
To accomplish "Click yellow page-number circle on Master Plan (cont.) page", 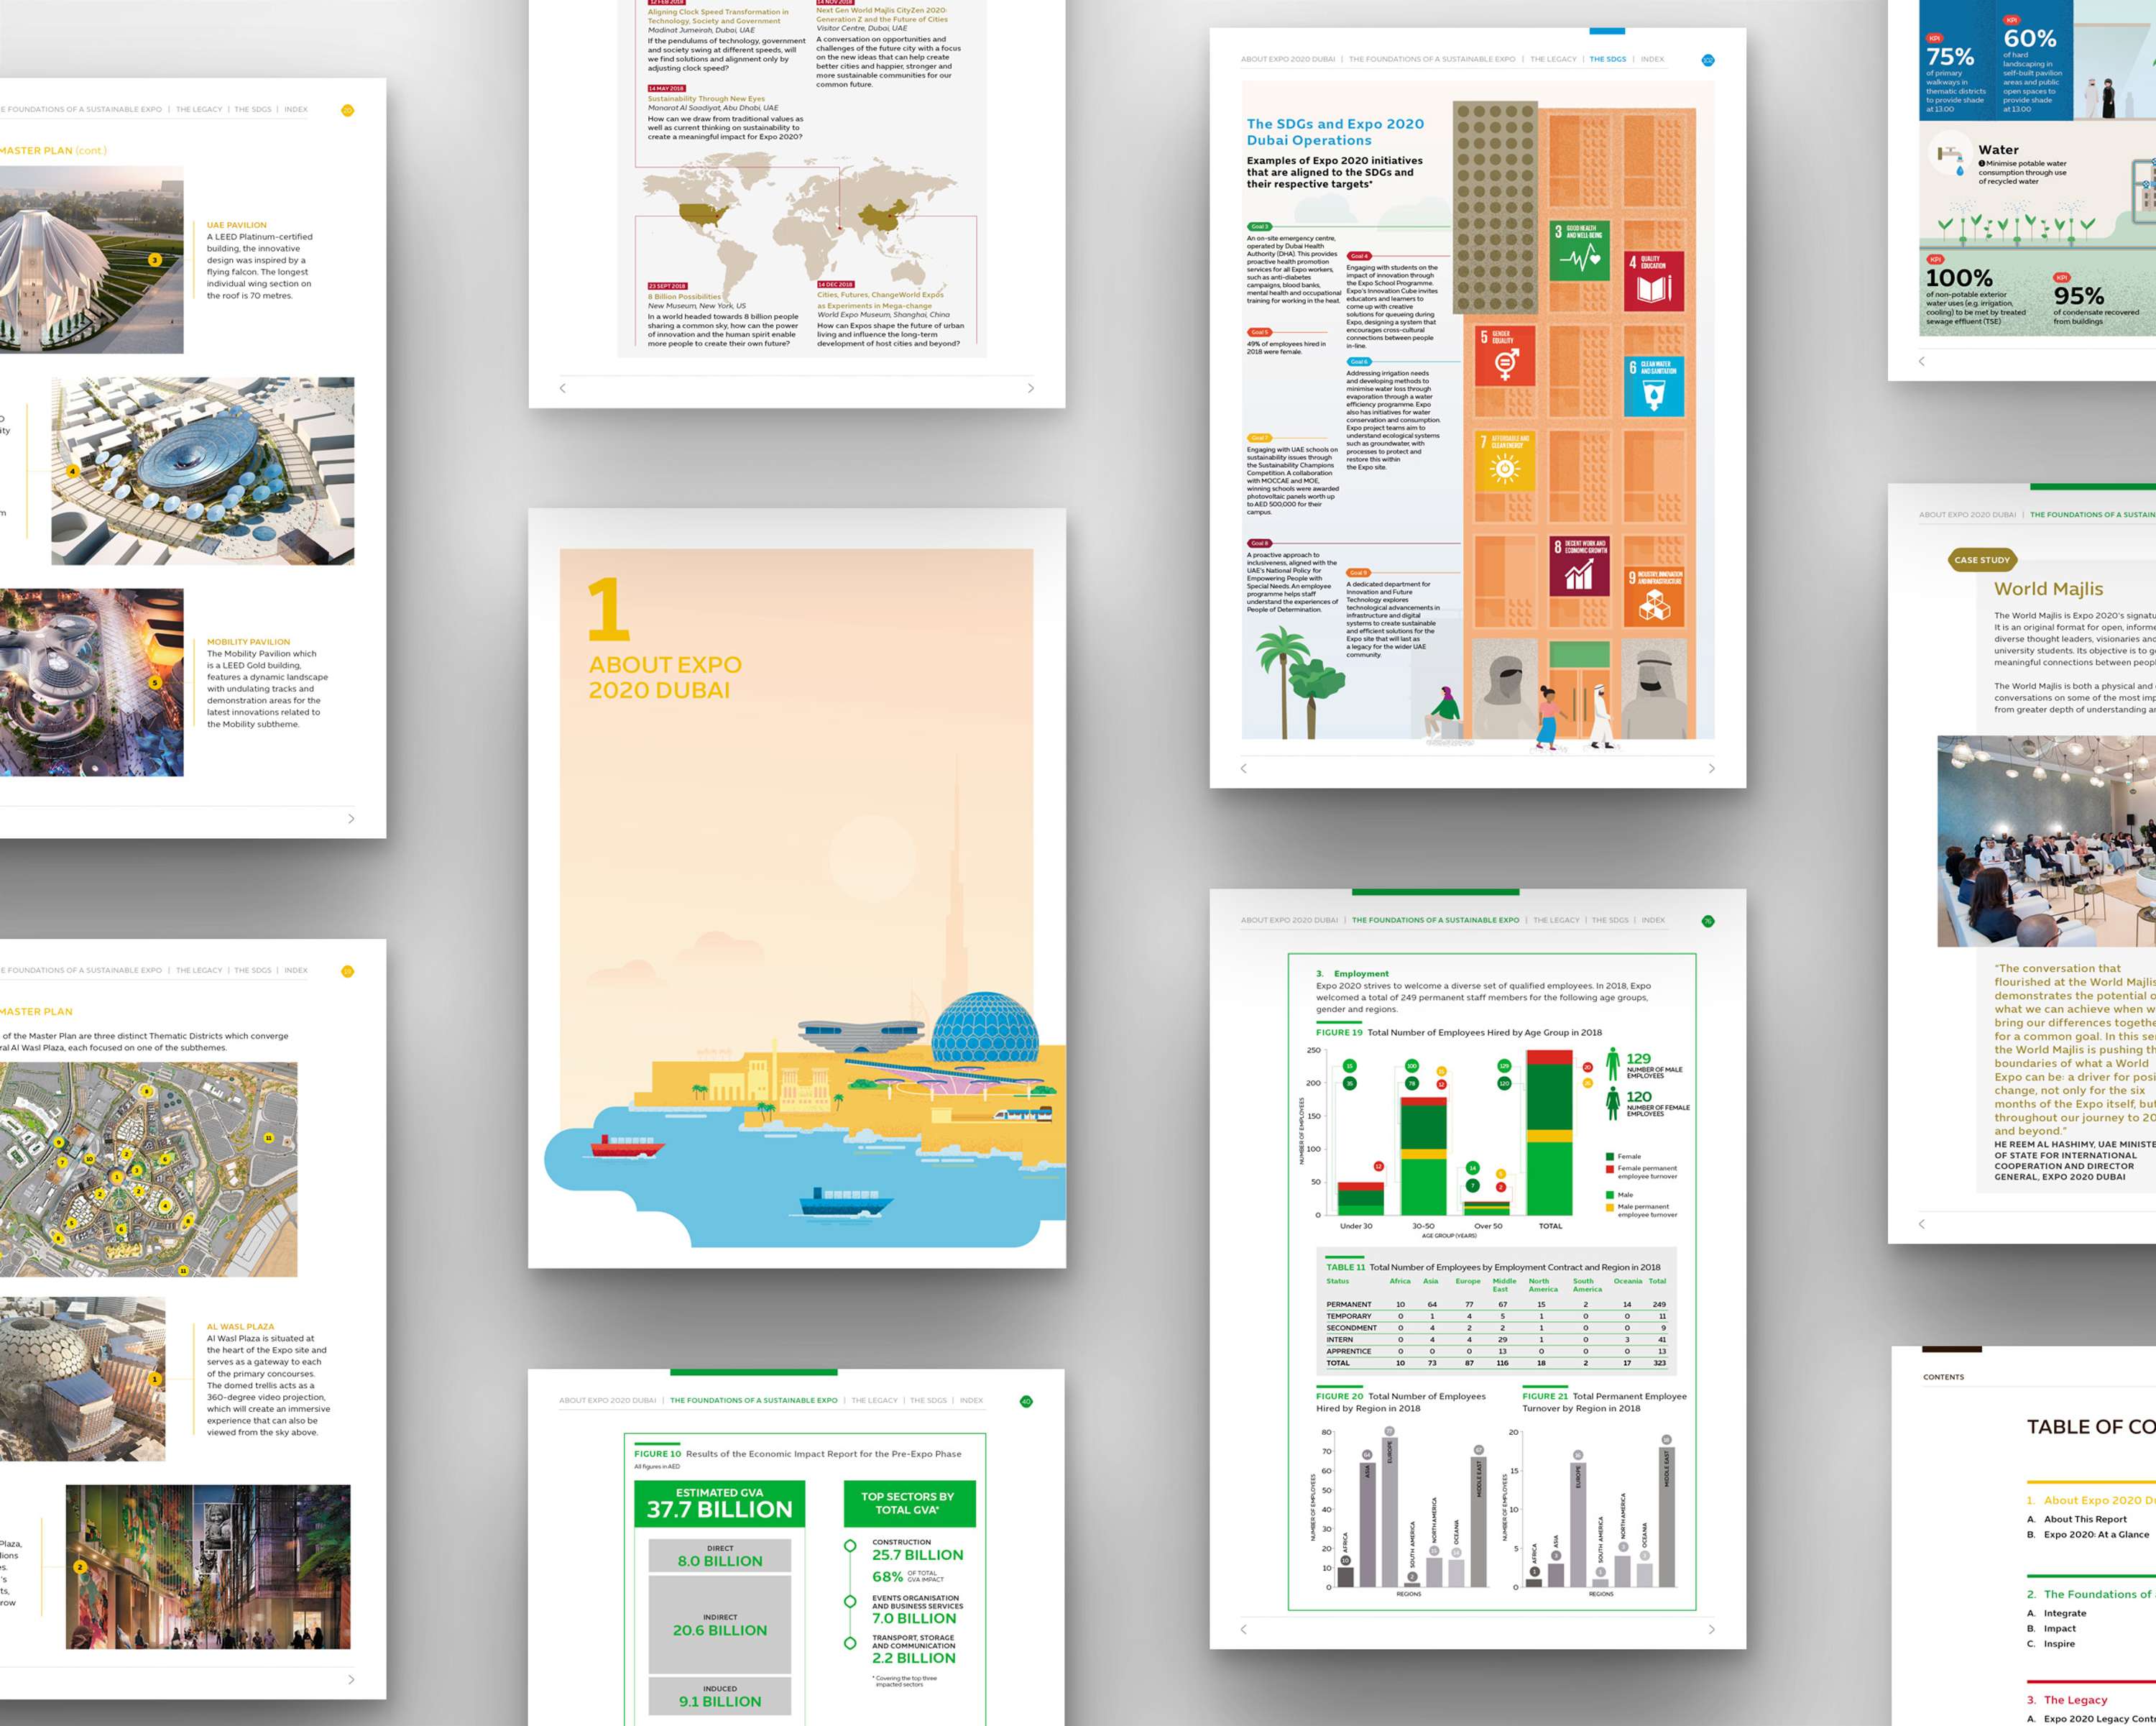I will pos(348,110).
